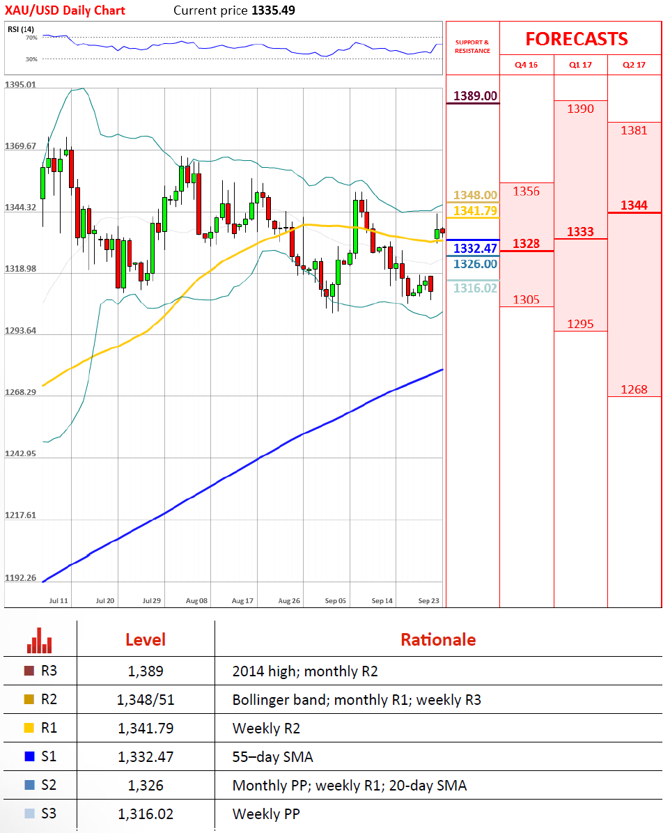Click the current price 1335.49 value
Viewport: 670px width, 833px height.
pos(273,10)
